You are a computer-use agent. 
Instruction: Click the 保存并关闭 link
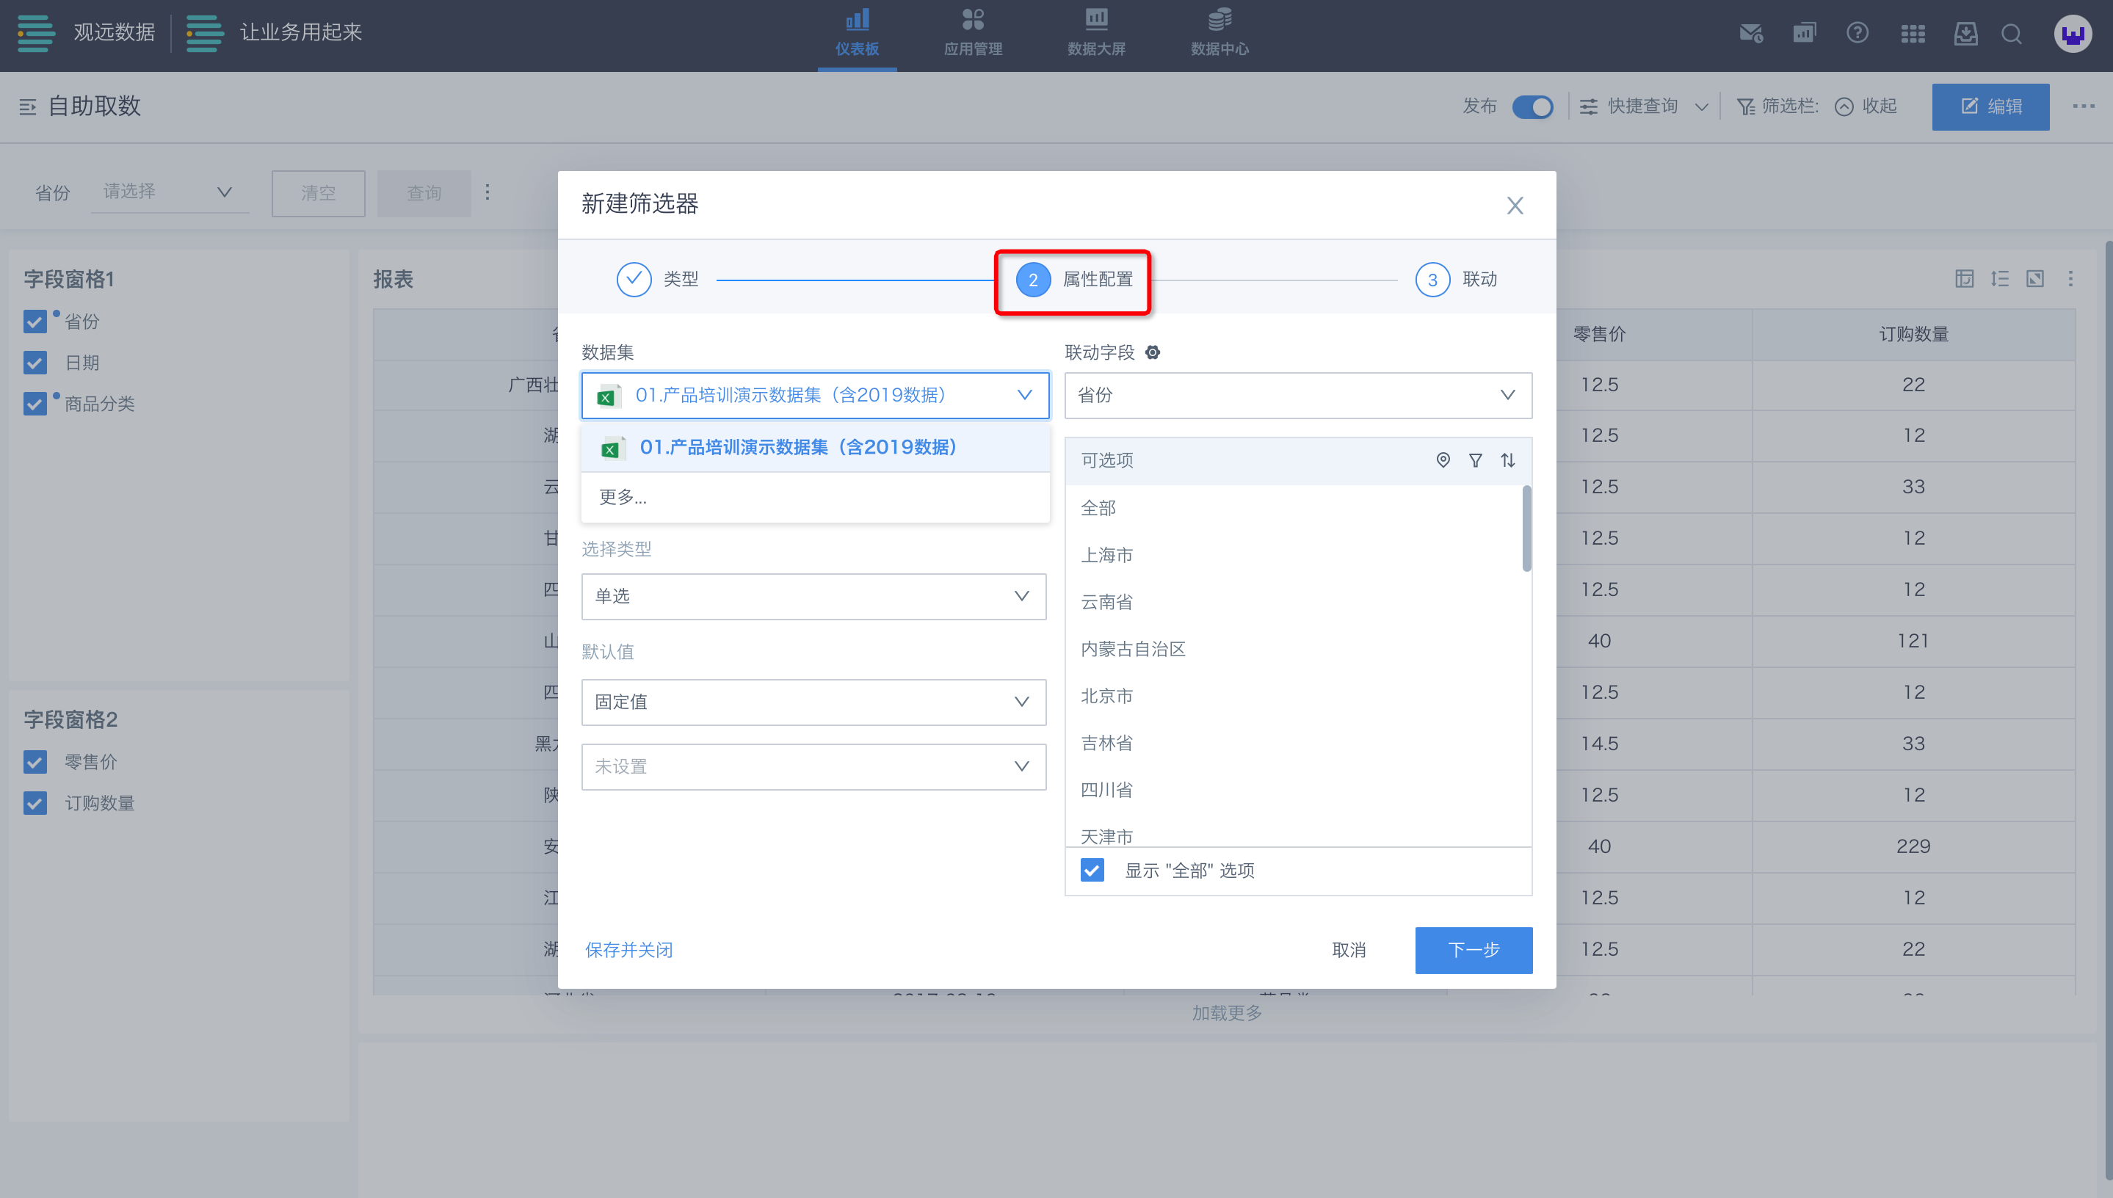tap(628, 949)
